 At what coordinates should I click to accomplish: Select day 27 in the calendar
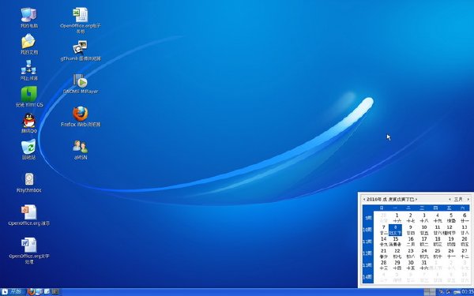[465, 253]
